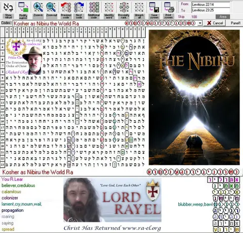Click the bottom label 'Kosher as Nibiru the World Ra'
The width and height of the screenshot is (243, 233).
point(37,172)
